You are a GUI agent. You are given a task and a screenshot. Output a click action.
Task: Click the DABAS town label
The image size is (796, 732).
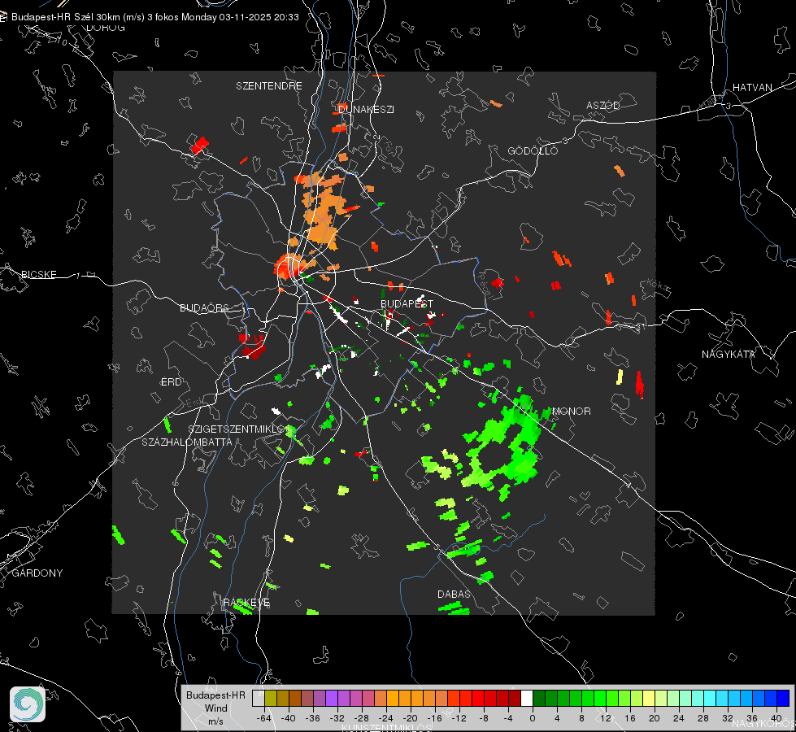tap(455, 594)
